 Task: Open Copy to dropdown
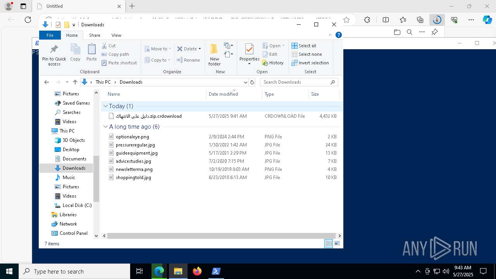(x=157, y=60)
